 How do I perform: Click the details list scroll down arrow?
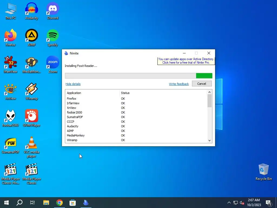(209, 141)
